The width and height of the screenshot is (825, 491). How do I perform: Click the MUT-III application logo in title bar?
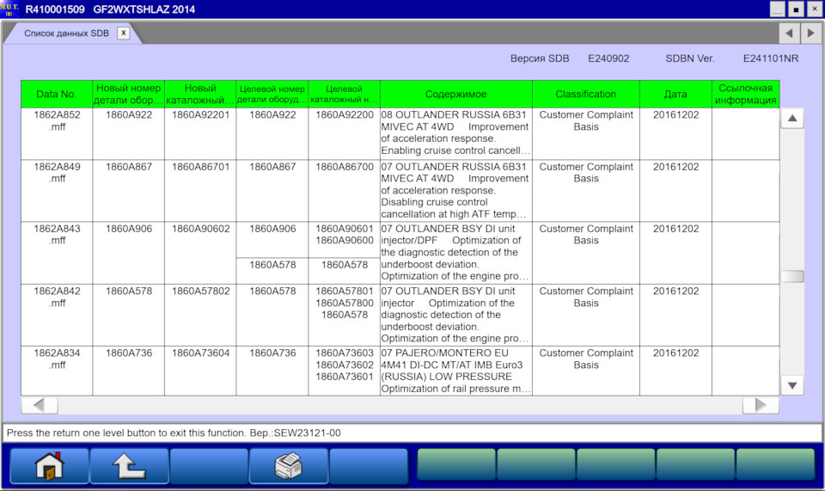coord(9,9)
